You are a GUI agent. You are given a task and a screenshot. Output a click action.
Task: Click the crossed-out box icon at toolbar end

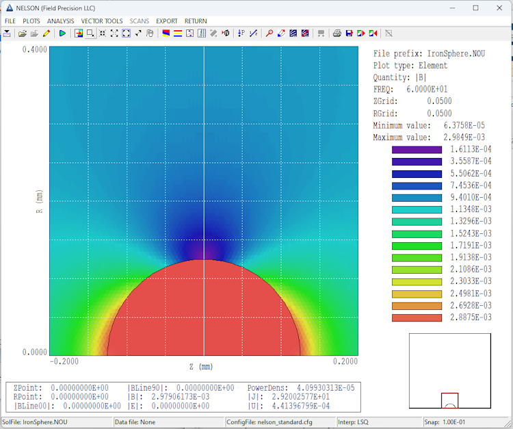tap(389, 34)
